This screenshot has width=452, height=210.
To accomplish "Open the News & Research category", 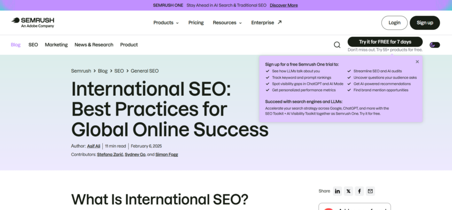I will pyautogui.click(x=94, y=45).
